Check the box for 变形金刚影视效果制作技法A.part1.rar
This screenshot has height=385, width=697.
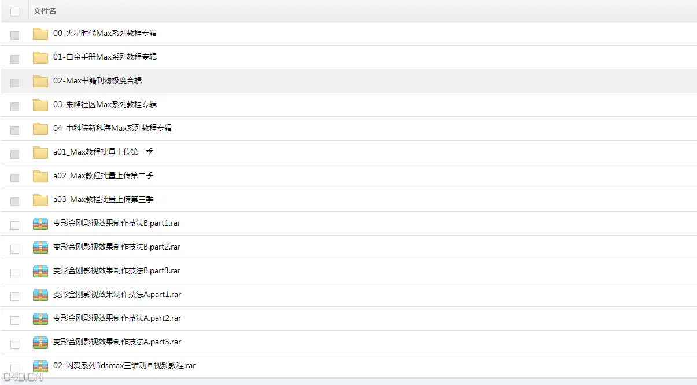[14, 296]
